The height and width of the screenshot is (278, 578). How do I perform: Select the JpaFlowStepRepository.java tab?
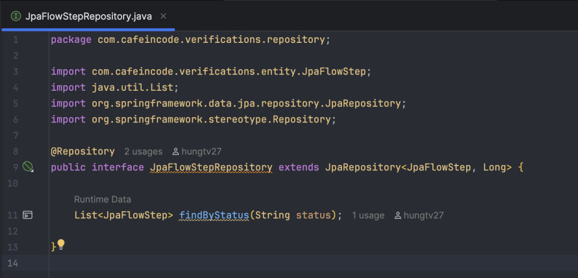(87, 16)
